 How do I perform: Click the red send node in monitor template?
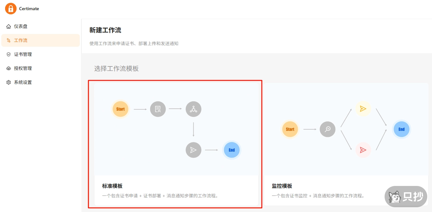click(363, 150)
